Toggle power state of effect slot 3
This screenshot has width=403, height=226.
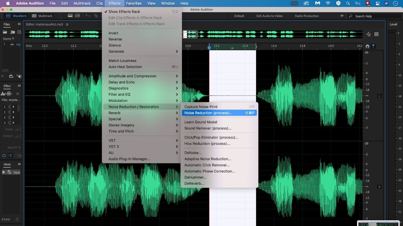coord(9,117)
